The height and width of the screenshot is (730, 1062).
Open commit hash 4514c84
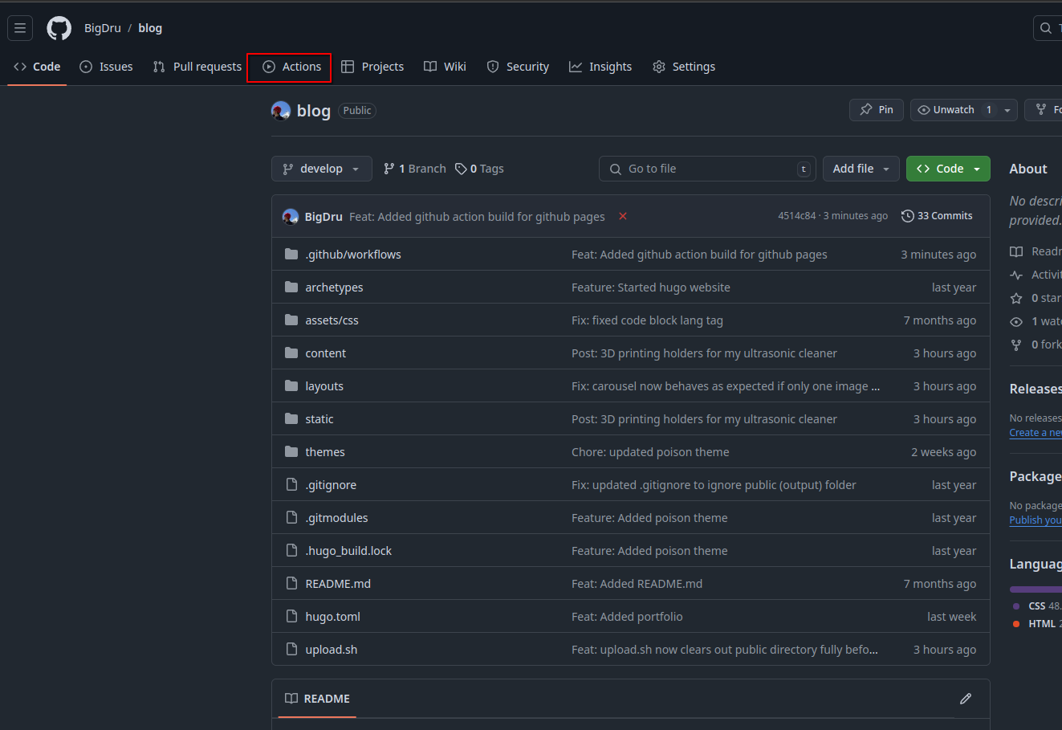click(796, 216)
